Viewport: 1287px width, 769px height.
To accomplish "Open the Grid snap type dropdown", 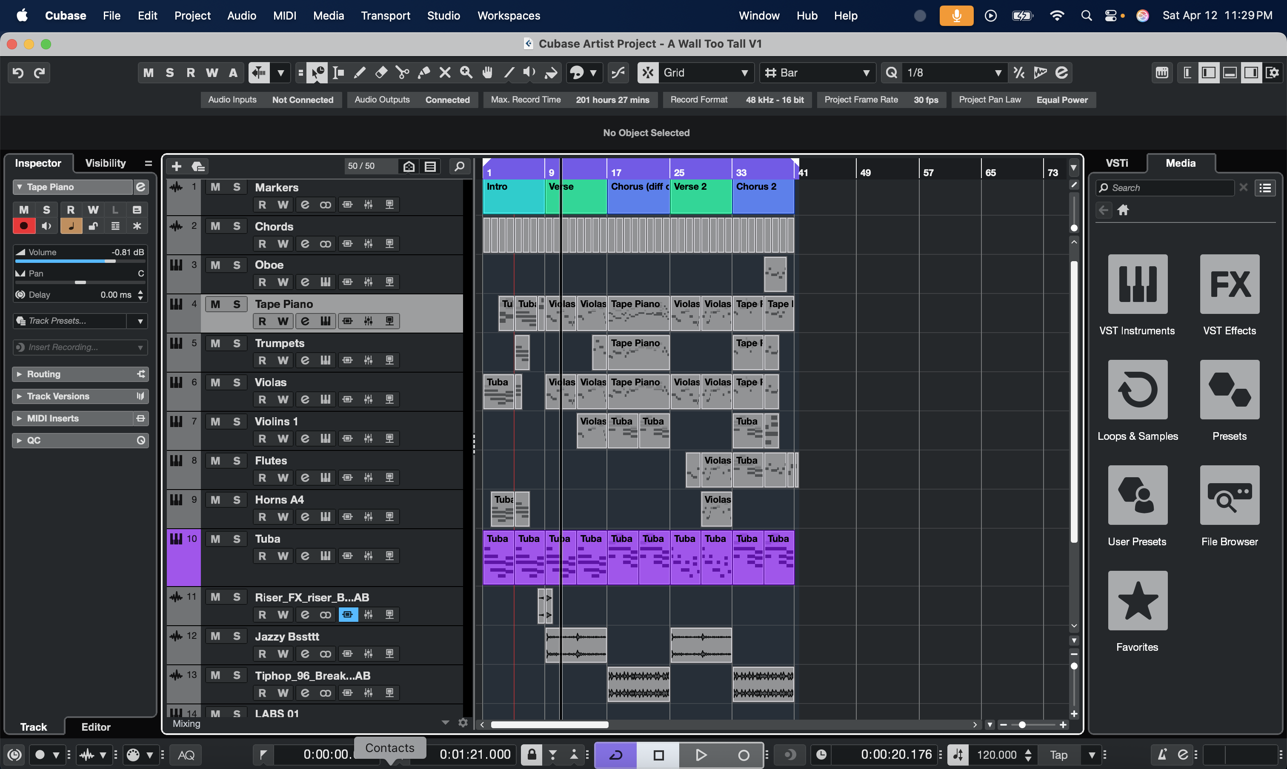I will (x=705, y=73).
